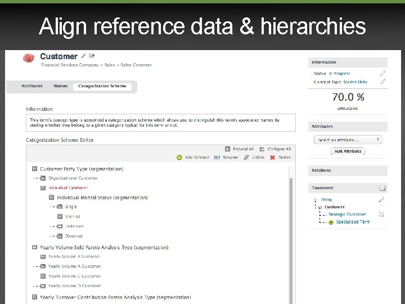The width and height of the screenshot is (405, 304).
Task: Collapse Yearly Volume Sold Pareto Analysis node
Action: [34, 247]
